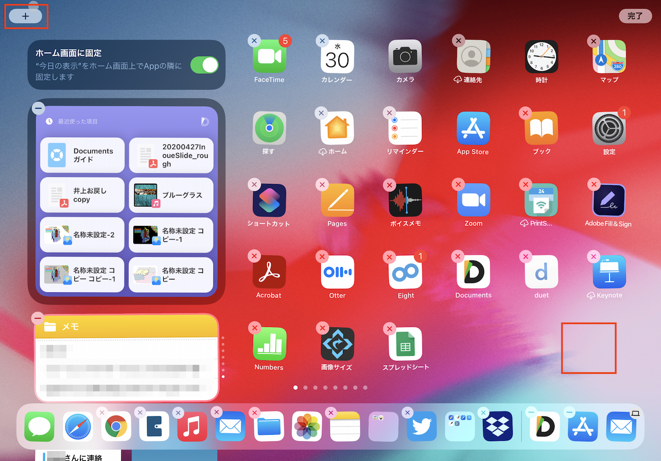Open the Otter app icon
This screenshot has height=461, width=661.
pyautogui.click(x=337, y=272)
